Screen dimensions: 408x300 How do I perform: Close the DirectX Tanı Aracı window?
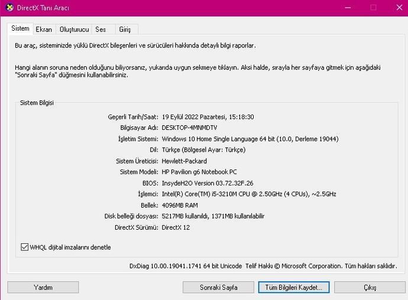tap(399, 8)
